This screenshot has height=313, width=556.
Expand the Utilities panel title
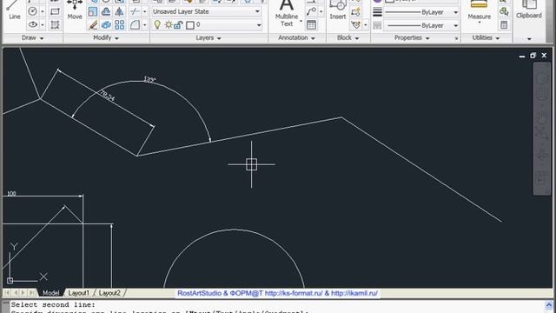[486, 37]
